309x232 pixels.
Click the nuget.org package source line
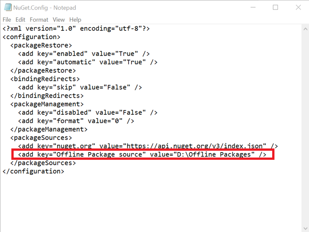click(x=148, y=146)
